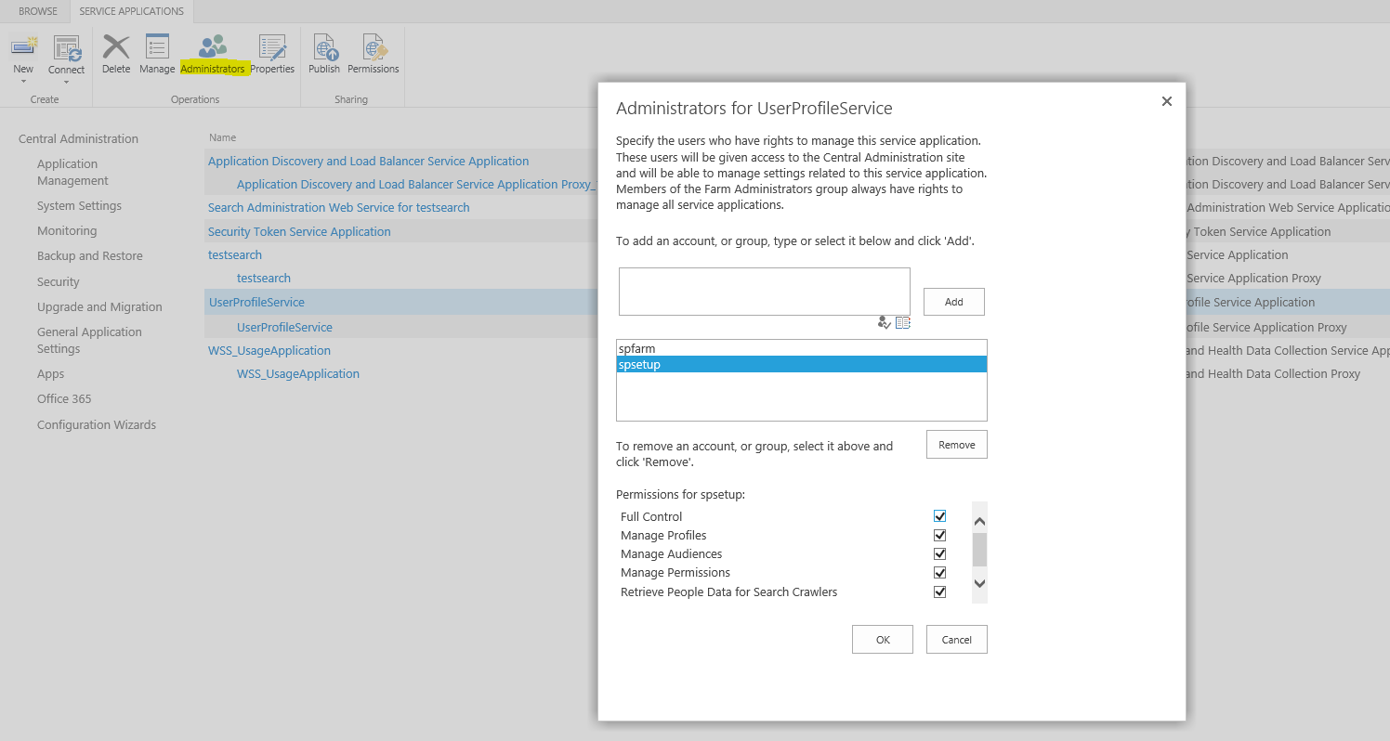The height and width of the screenshot is (741, 1390).
Task: Uncheck the Full Control permission for spsetup
Action: [x=939, y=516]
